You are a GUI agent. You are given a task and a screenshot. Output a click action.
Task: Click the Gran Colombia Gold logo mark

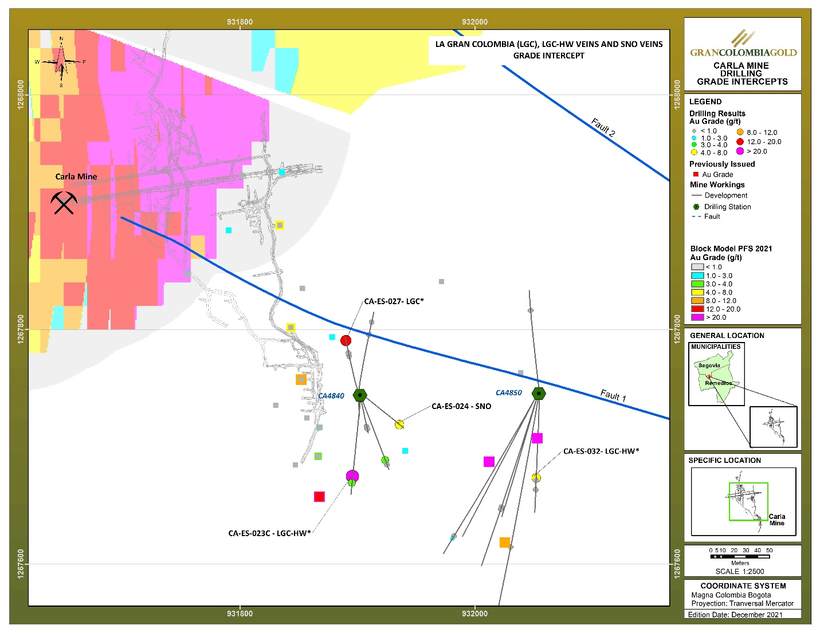[743, 38]
